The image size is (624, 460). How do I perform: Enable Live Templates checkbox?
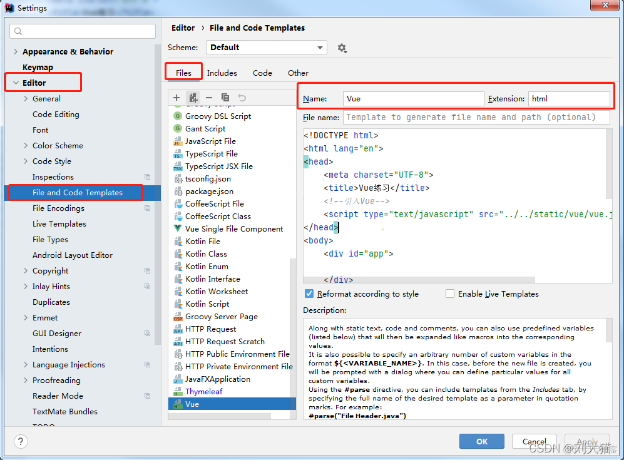coord(450,294)
